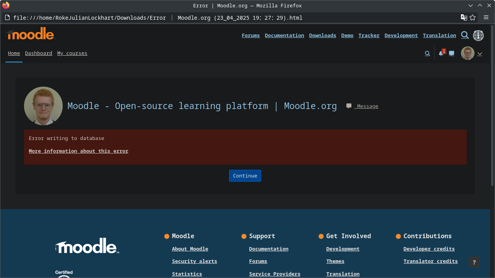The height and width of the screenshot is (278, 495).
Task: Open 'More information about this error' link
Action: click(x=79, y=151)
